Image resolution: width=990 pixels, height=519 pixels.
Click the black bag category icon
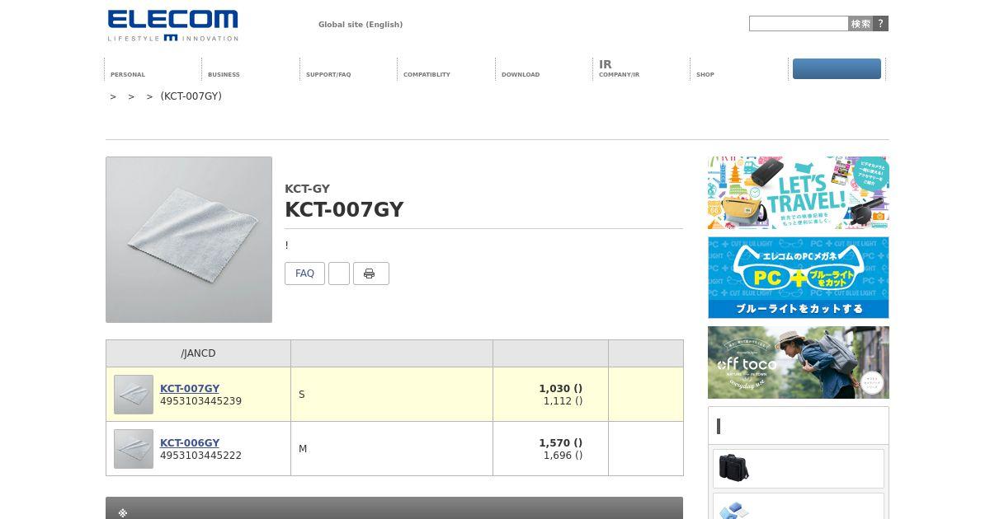[x=733, y=468]
